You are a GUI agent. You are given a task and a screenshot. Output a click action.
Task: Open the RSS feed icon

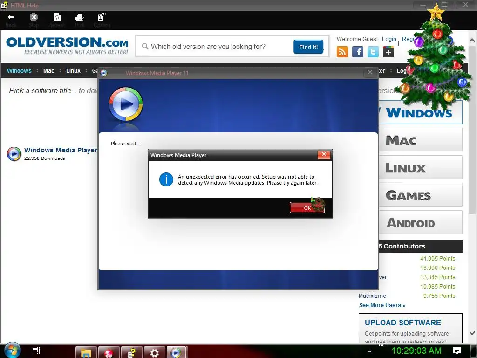click(342, 52)
